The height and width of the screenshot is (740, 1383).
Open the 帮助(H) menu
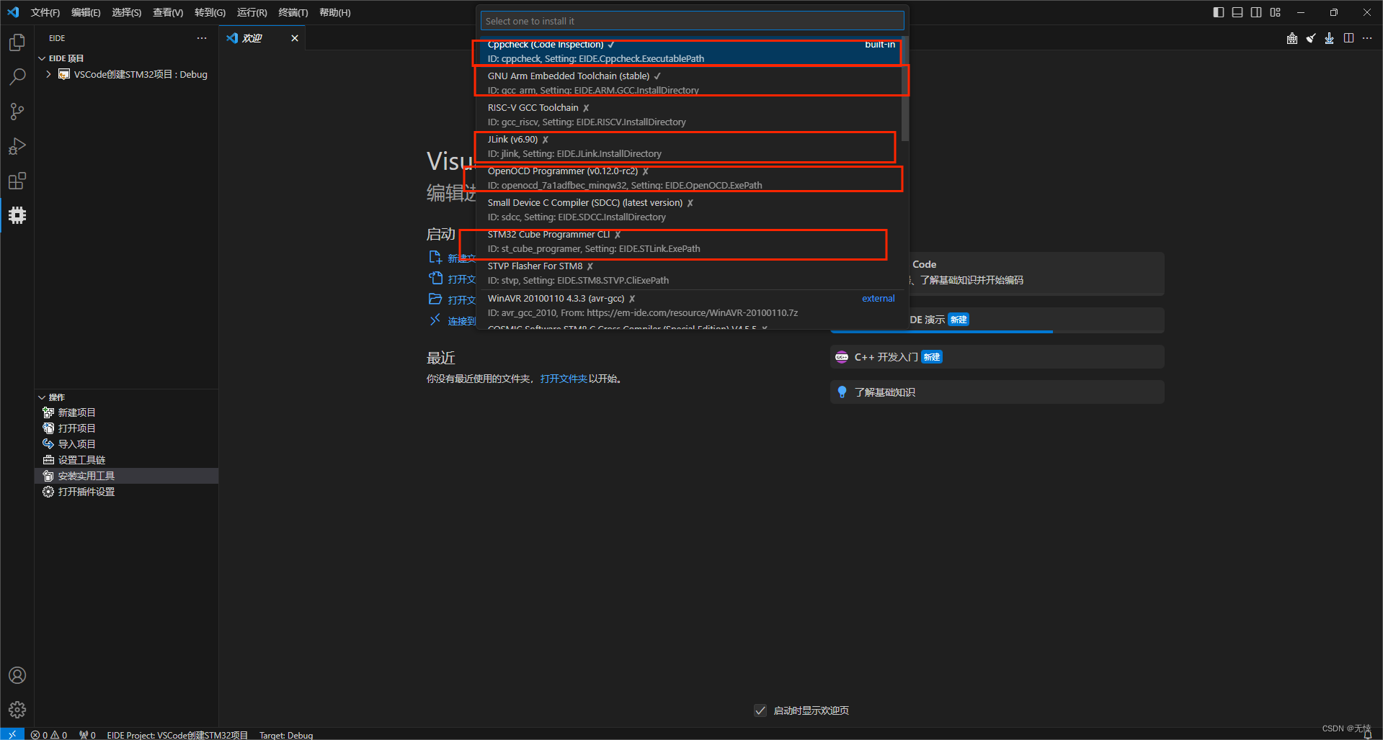click(335, 12)
